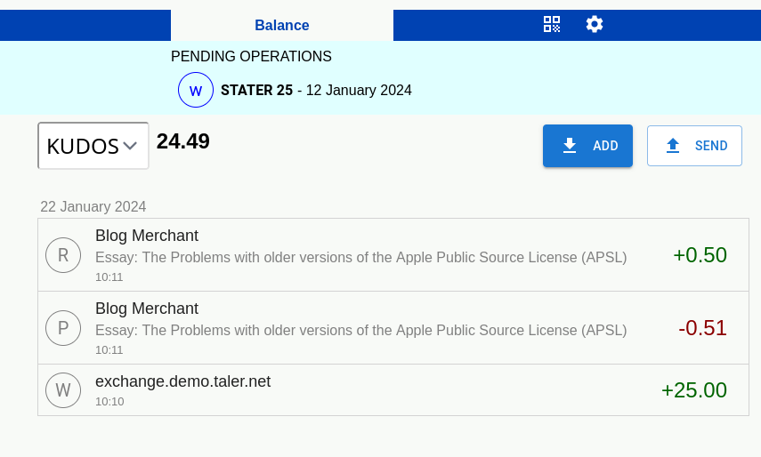
Task: Open the -0.51 Blog Merchant payment transaction
Action: click(x=360, y=328)
